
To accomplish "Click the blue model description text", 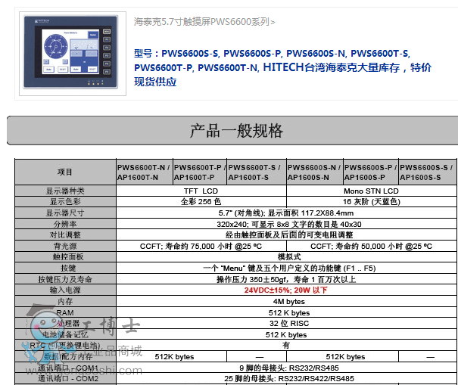I will [x=282, y=67].
